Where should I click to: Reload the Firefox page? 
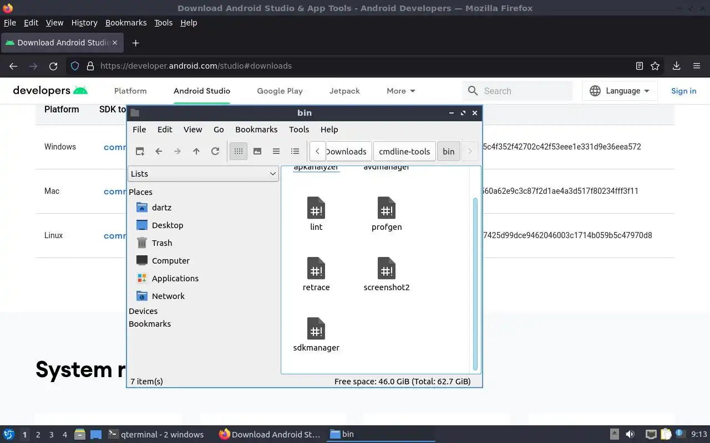[x=53, y=66]
